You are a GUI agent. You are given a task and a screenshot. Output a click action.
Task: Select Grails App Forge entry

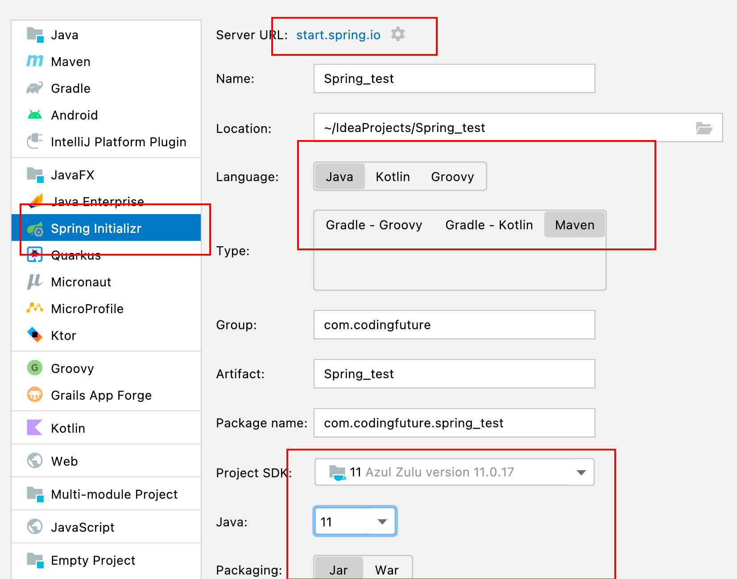[x=106, y=395]
